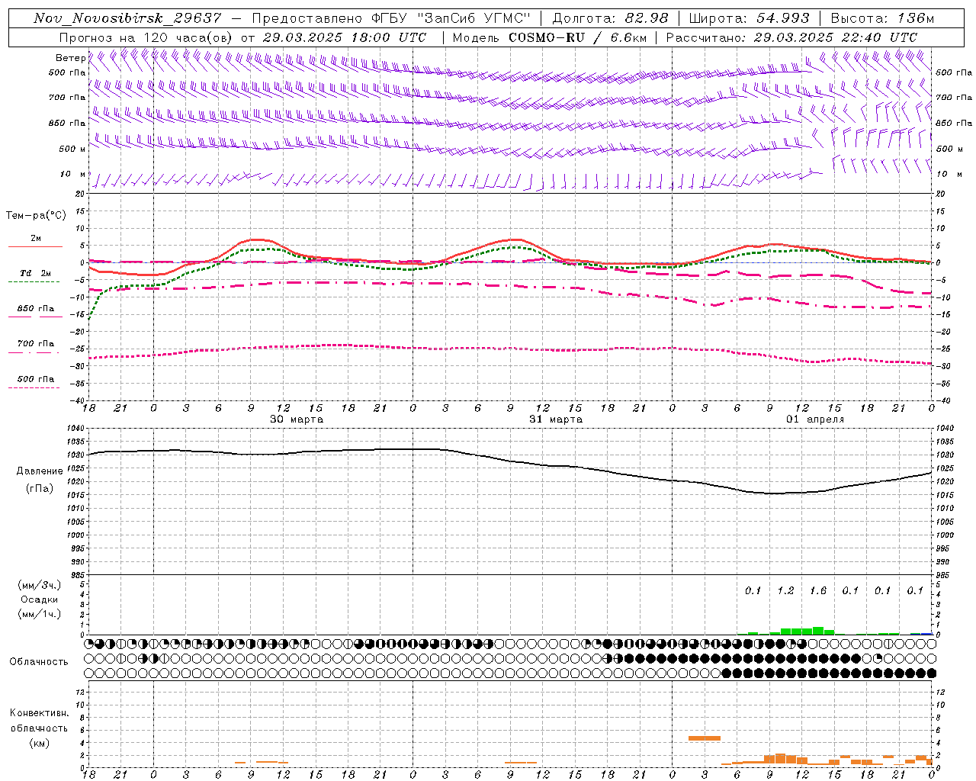Click the "(гПа)" unit under Давление
The width and height of the screenshot is (976, 781).
pyautogui.click(x=40, y=489)
